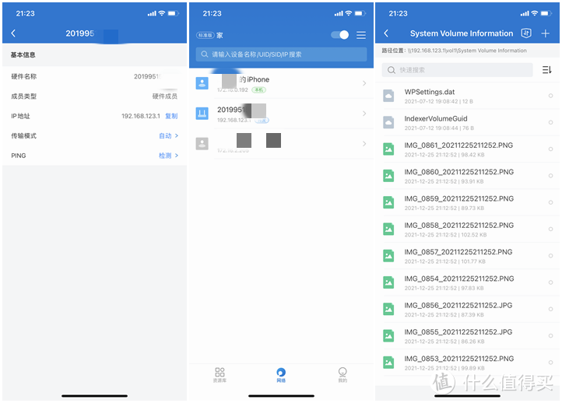Screen dimensions: 562x403
Task: Expand the iPhone device row chevron
Action: click(364, 83)
